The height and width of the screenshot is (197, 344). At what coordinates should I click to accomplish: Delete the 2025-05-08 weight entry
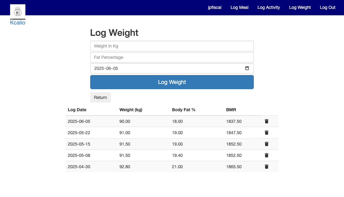pos(267,155)
